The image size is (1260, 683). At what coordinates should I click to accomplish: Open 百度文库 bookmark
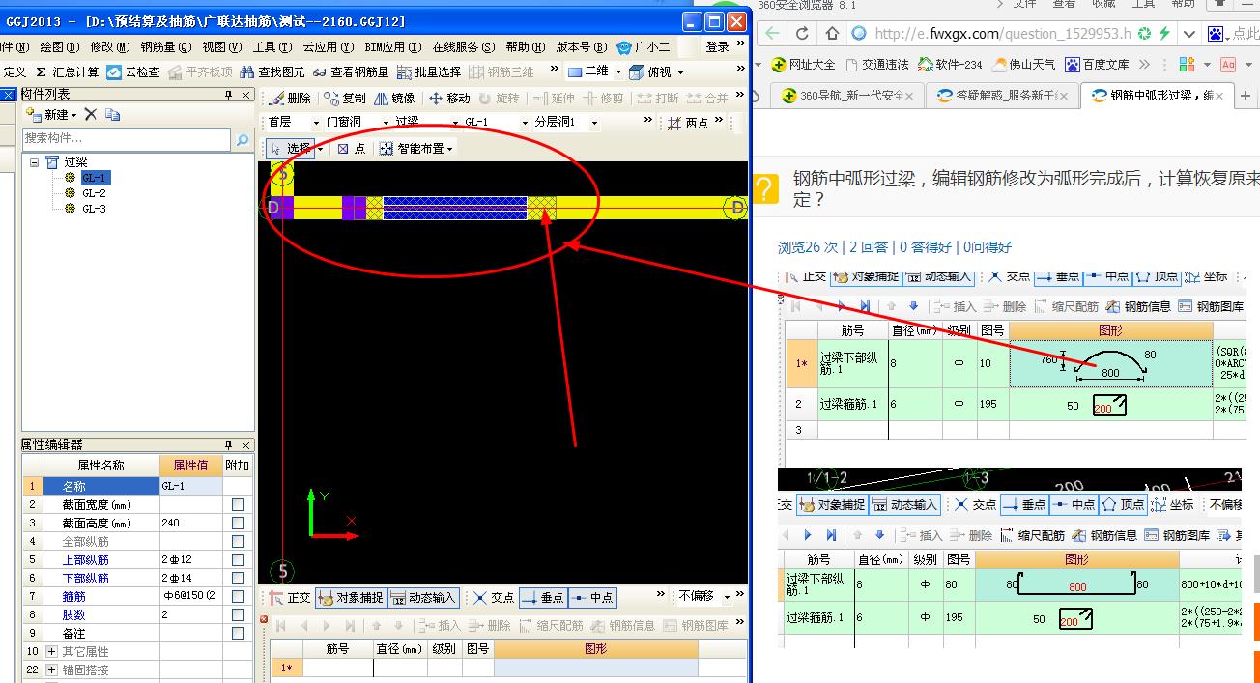[1097, 65]
